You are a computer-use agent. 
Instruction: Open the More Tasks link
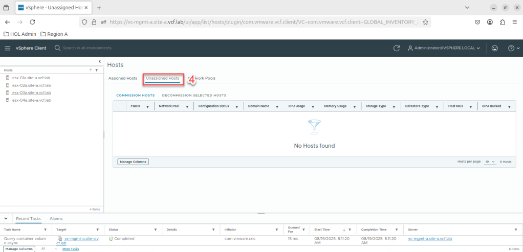pos(71,249)
